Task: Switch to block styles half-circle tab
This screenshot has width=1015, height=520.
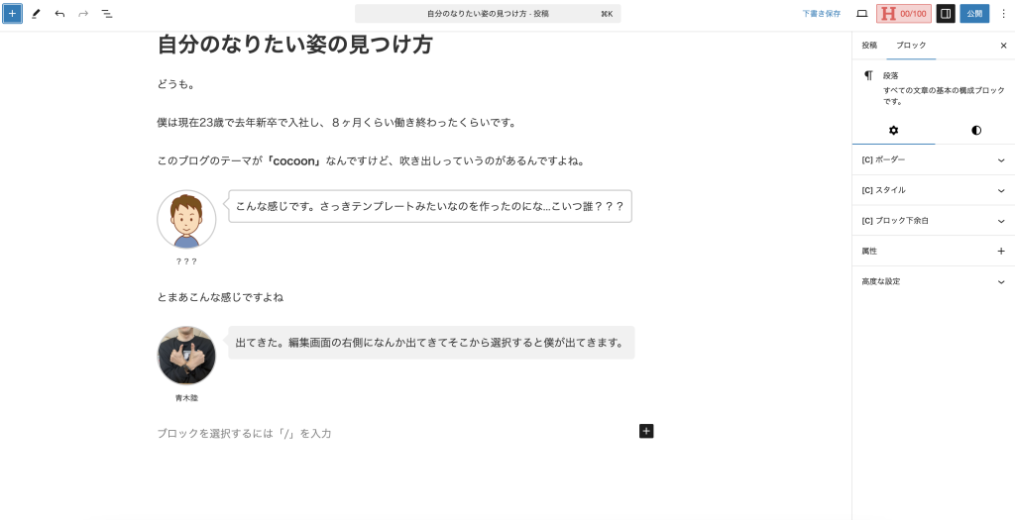Action: [x=975, y=130]
